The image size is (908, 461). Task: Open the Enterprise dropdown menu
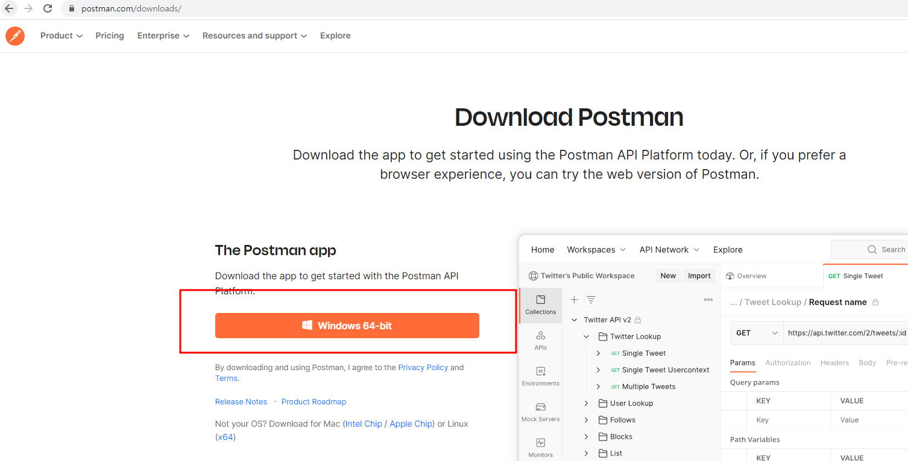pos(163,36)
